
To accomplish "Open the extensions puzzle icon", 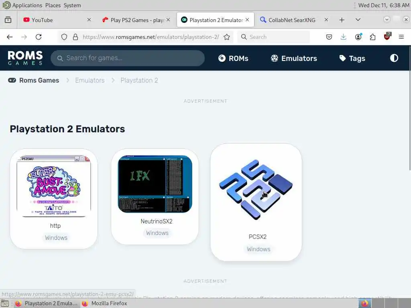I will point(372,37).
